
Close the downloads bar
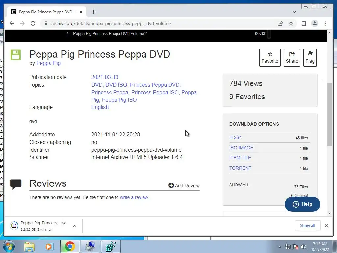tap(326, 225)
